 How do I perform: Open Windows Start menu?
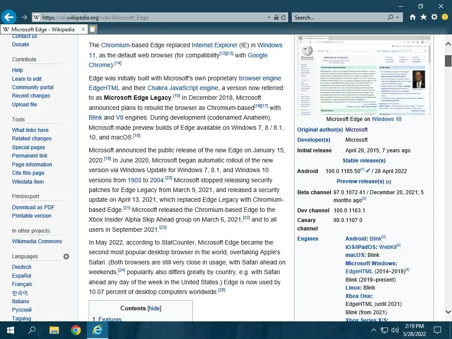11,330
